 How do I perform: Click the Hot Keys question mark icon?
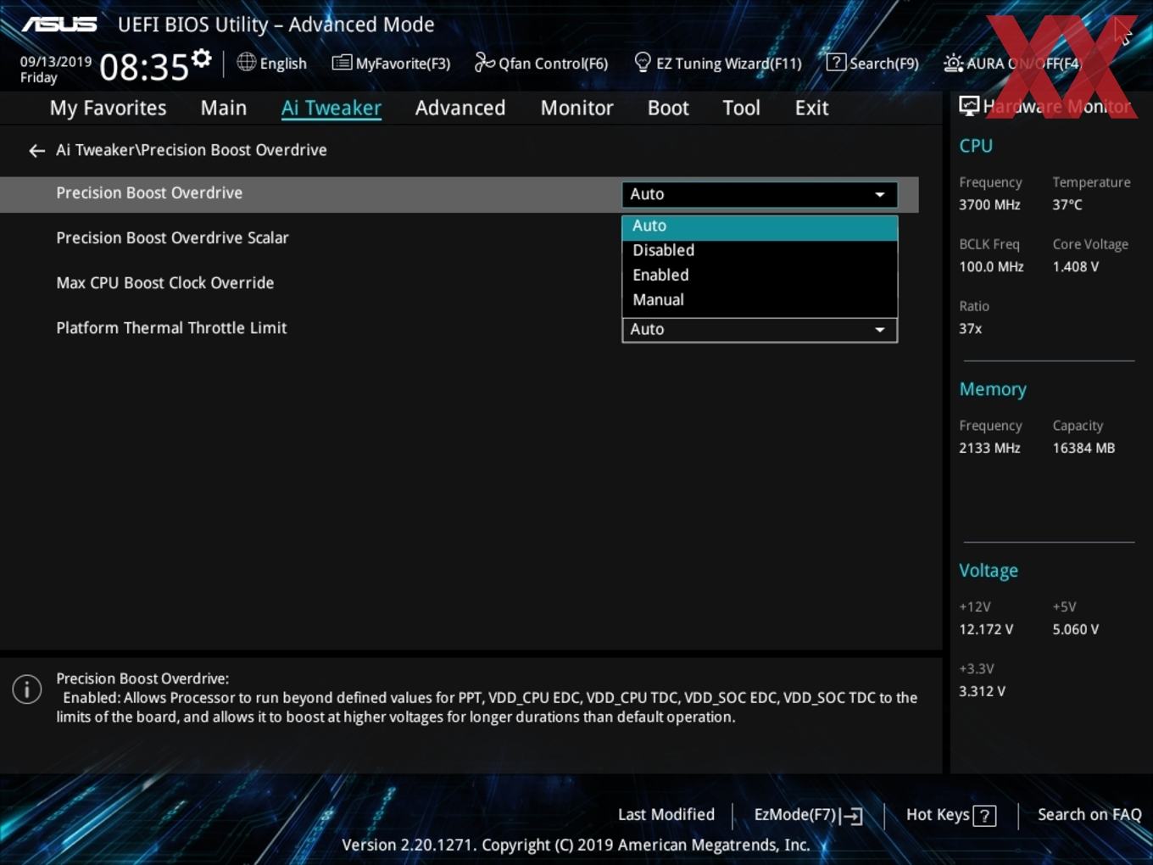pyautogui.click(x=984, y=816)
